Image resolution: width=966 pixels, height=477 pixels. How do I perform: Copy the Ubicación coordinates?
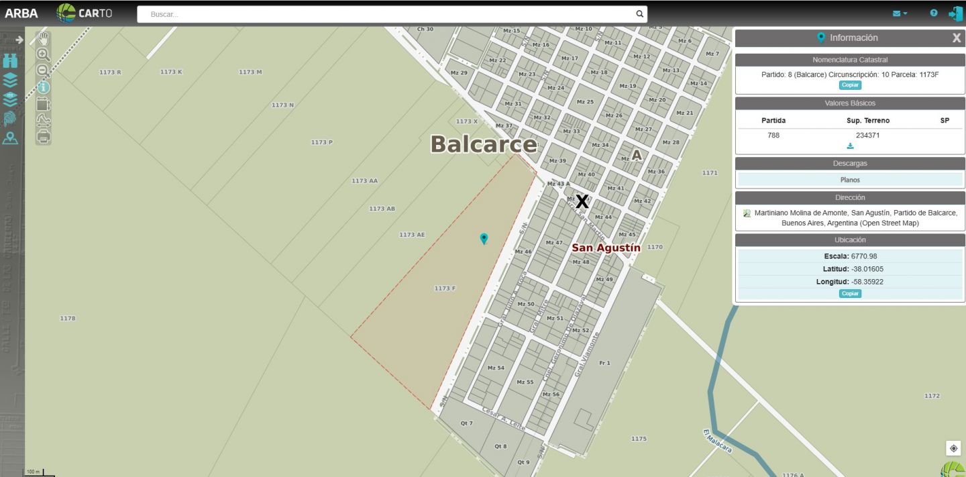[850, 294]
